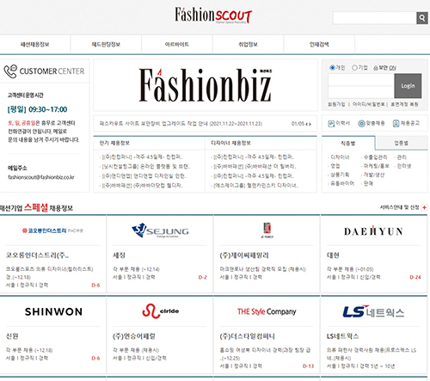Select the designer (디자이너) job category
This screenshot has height=381, width=430.
tap(340, 157)
